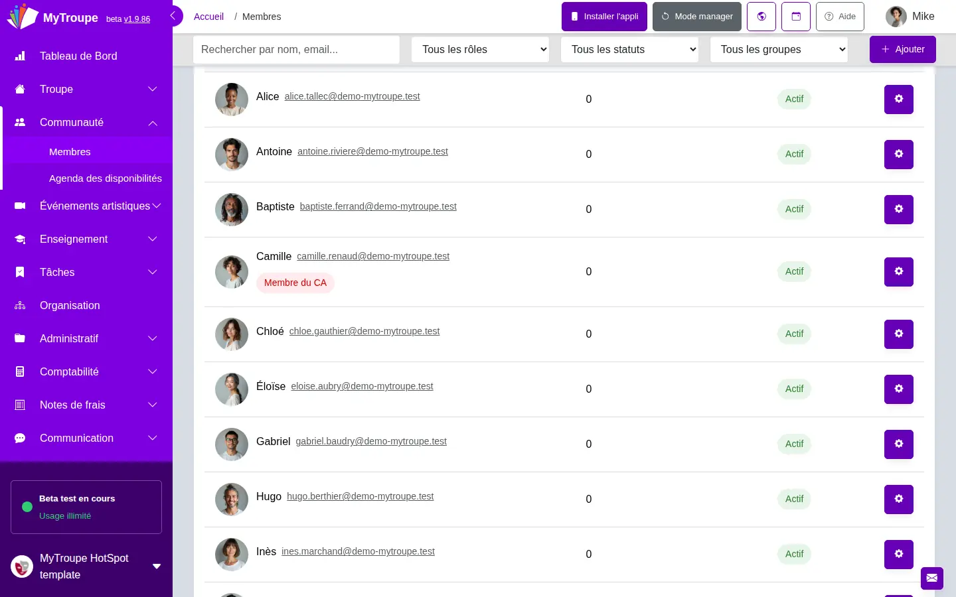Click Gabriel's Actif status badge
Viewport: 956px width, 597px height.
click(794, 444)
